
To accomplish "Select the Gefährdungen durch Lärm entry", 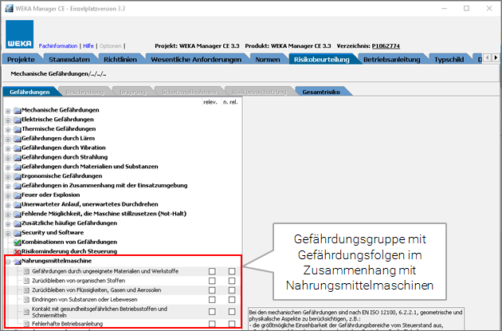I will point(59,138).
